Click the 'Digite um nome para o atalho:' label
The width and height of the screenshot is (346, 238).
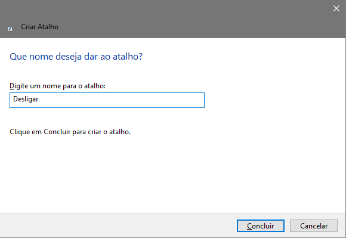[x=57, y=86]
